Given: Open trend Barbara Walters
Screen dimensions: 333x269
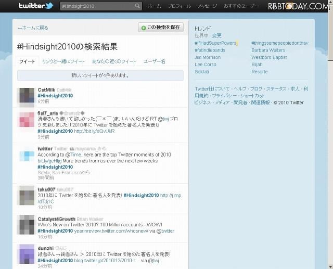Looking at the screenshot, I should pos(268,50).
